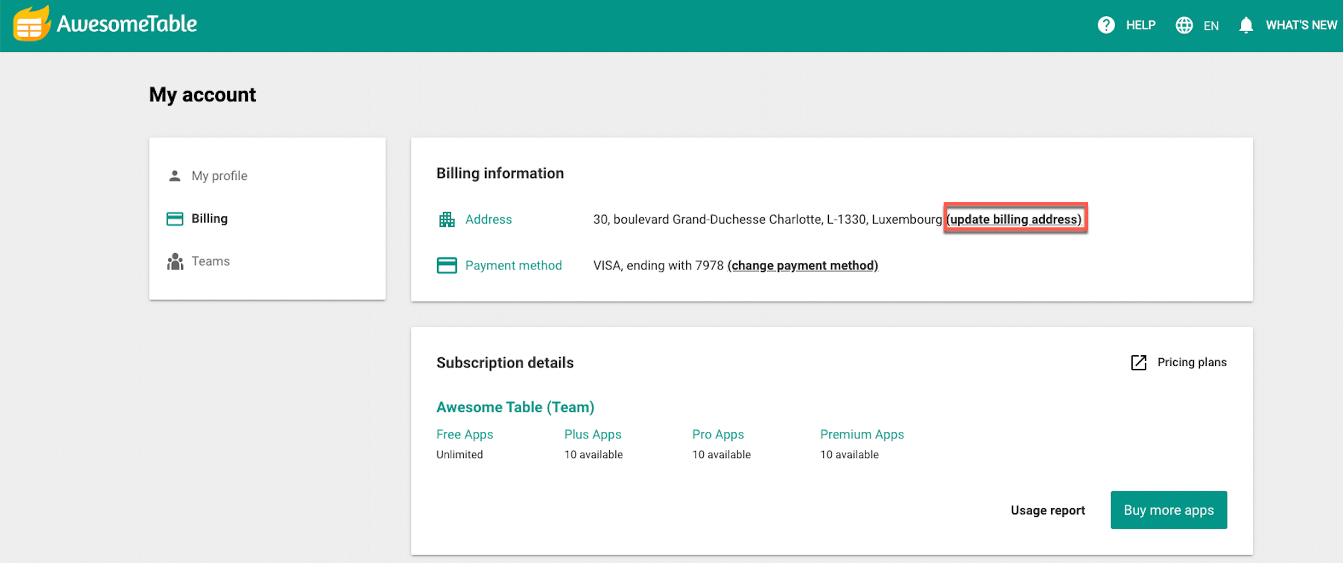Open the Teams sidebar item
1343x563 pixels.
210,261
